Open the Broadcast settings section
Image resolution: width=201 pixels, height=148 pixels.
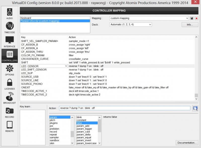tap(10, 98)
